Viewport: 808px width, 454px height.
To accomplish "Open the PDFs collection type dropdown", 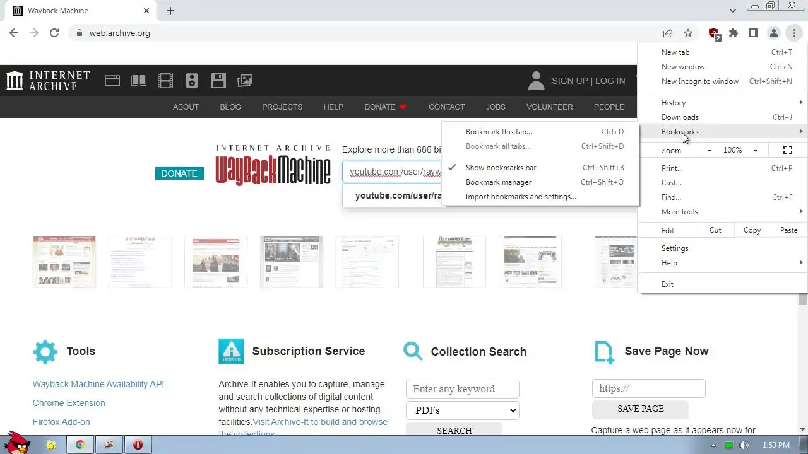I will [x=463, y=410].
